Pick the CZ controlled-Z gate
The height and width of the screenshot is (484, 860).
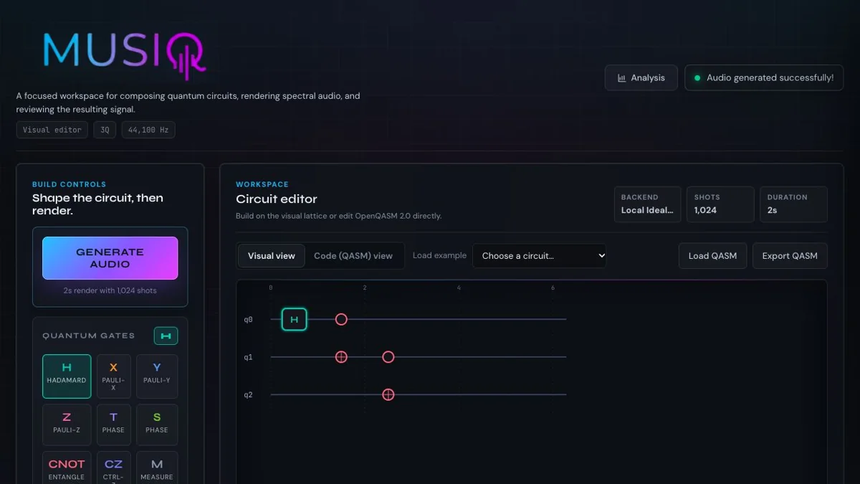coord(113,469)
